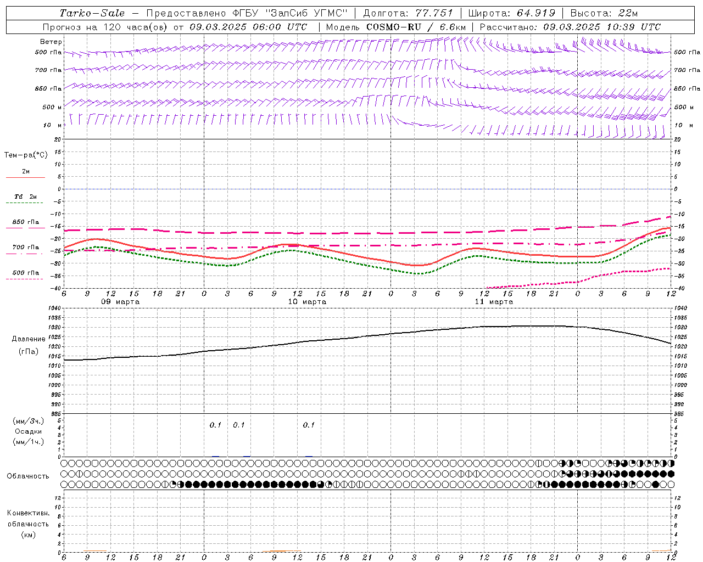The height and width of the screenshot is (562, 703).
Task: Click the "Конвективн." convective cloud label
Action: [x=28, y=513]
